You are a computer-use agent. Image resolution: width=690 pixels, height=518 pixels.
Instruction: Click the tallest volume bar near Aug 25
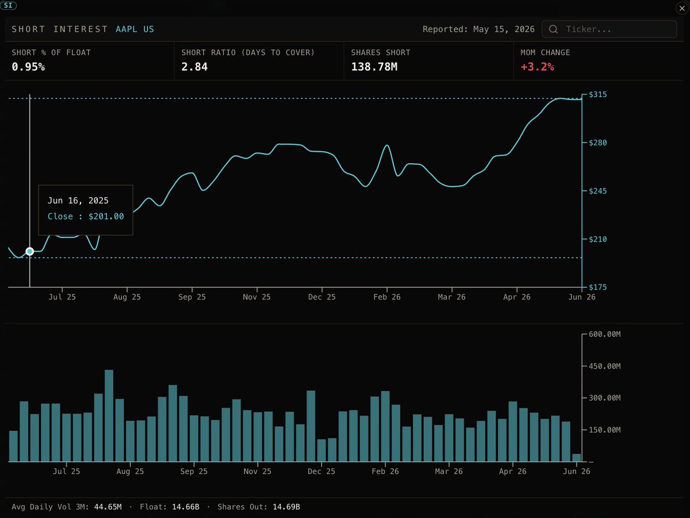[109, 416]
